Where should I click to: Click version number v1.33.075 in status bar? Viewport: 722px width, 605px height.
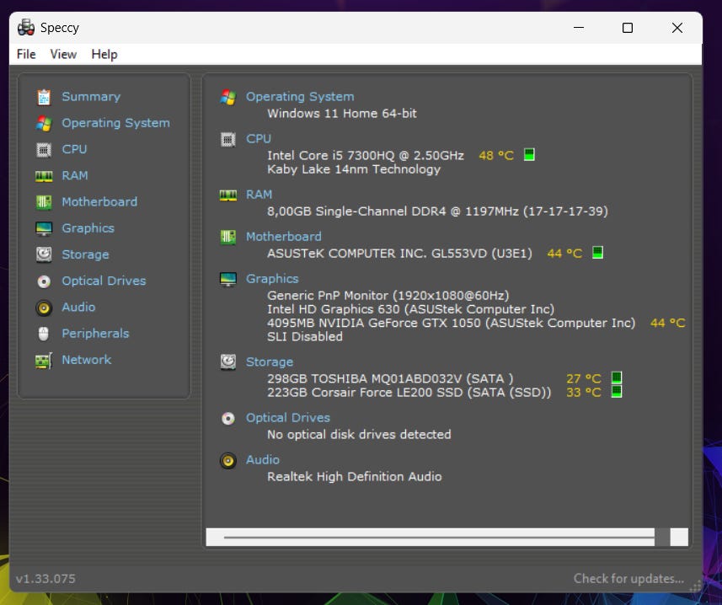click(45, 579)
